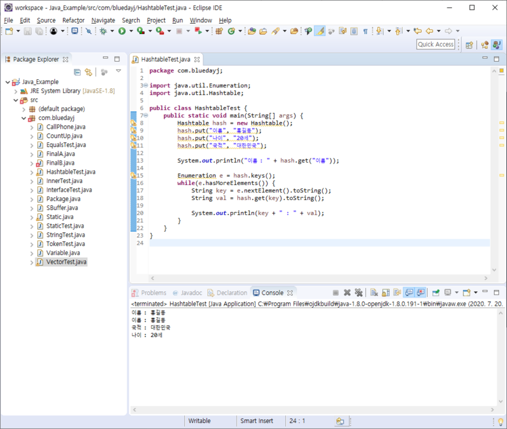The image size is (507, 429).
Task: Click the Back navigation arrow
Action: coord(430,31)
